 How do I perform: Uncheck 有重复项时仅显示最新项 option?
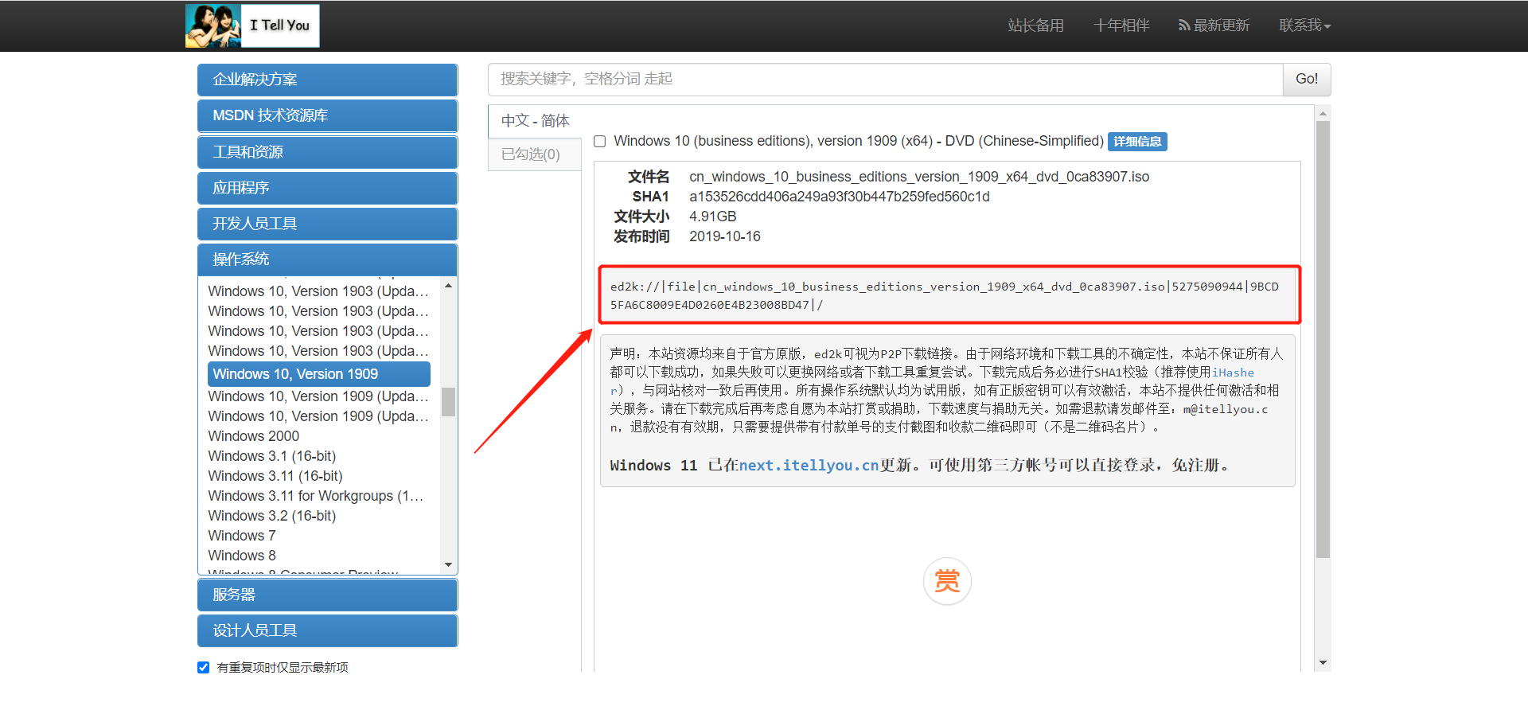(203, 667)
